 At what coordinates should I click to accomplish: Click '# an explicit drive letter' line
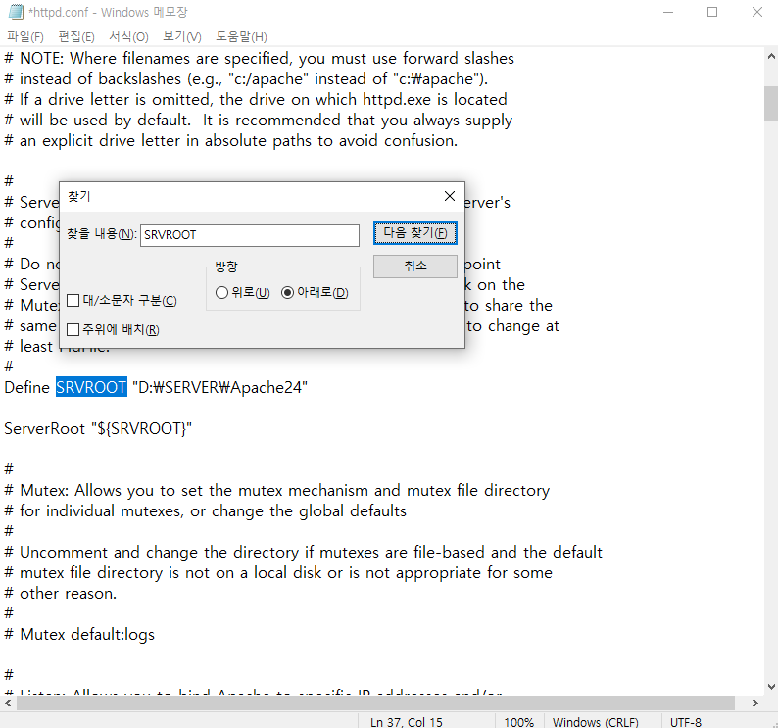click(230, 140)
